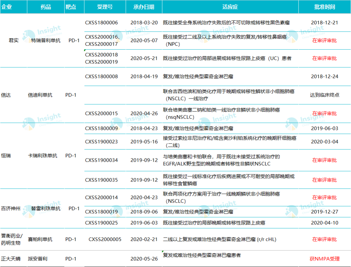Select the date 2020-05-07

tap(144, 40)
